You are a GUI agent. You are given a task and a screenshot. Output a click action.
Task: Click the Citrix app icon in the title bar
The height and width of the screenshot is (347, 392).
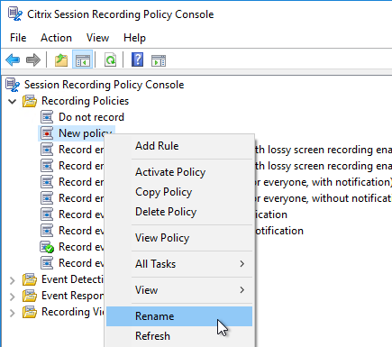pos(15,14)
